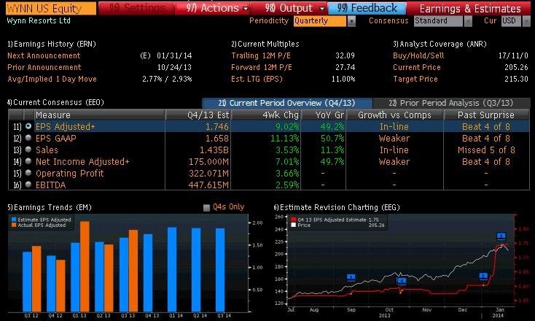This screenshot has height=321, width=535.
Task: Click the EPS Adjusted+ estimate 1.746
Action: pyautogui.click(x=217, y=127)
